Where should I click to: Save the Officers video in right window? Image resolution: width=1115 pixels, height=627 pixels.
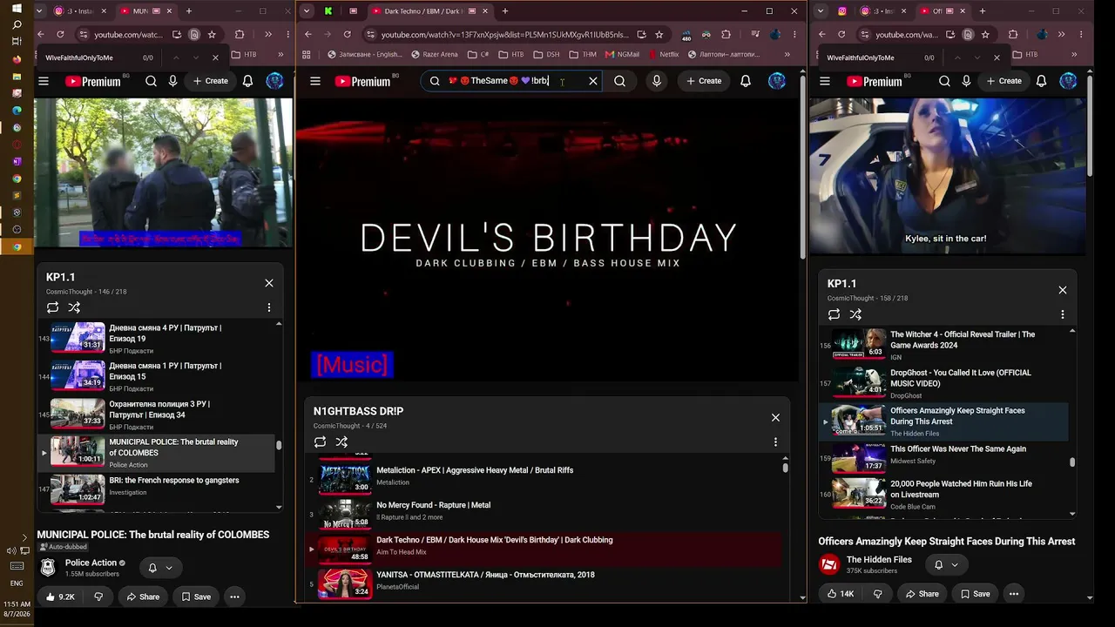tap(974, 594)
